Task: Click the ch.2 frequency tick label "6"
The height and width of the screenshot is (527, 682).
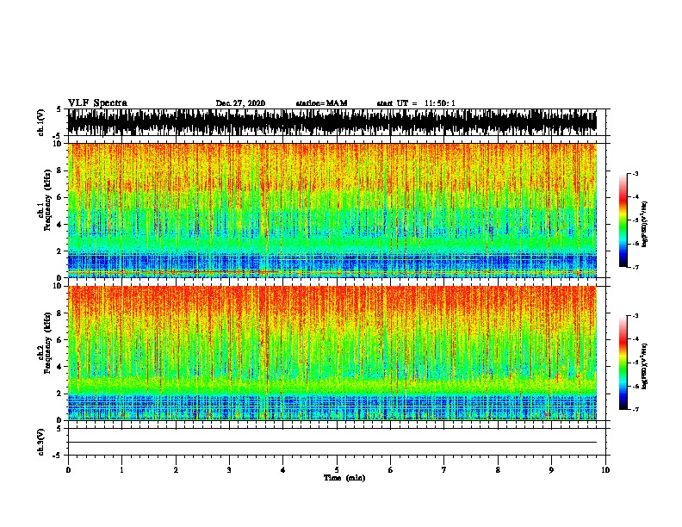Action: (59, 340)
